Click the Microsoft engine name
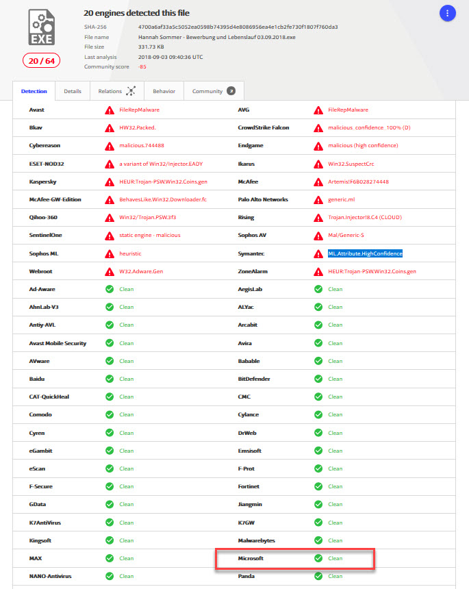This screenshot has width=469, height=589. click(x=251, y=558)
